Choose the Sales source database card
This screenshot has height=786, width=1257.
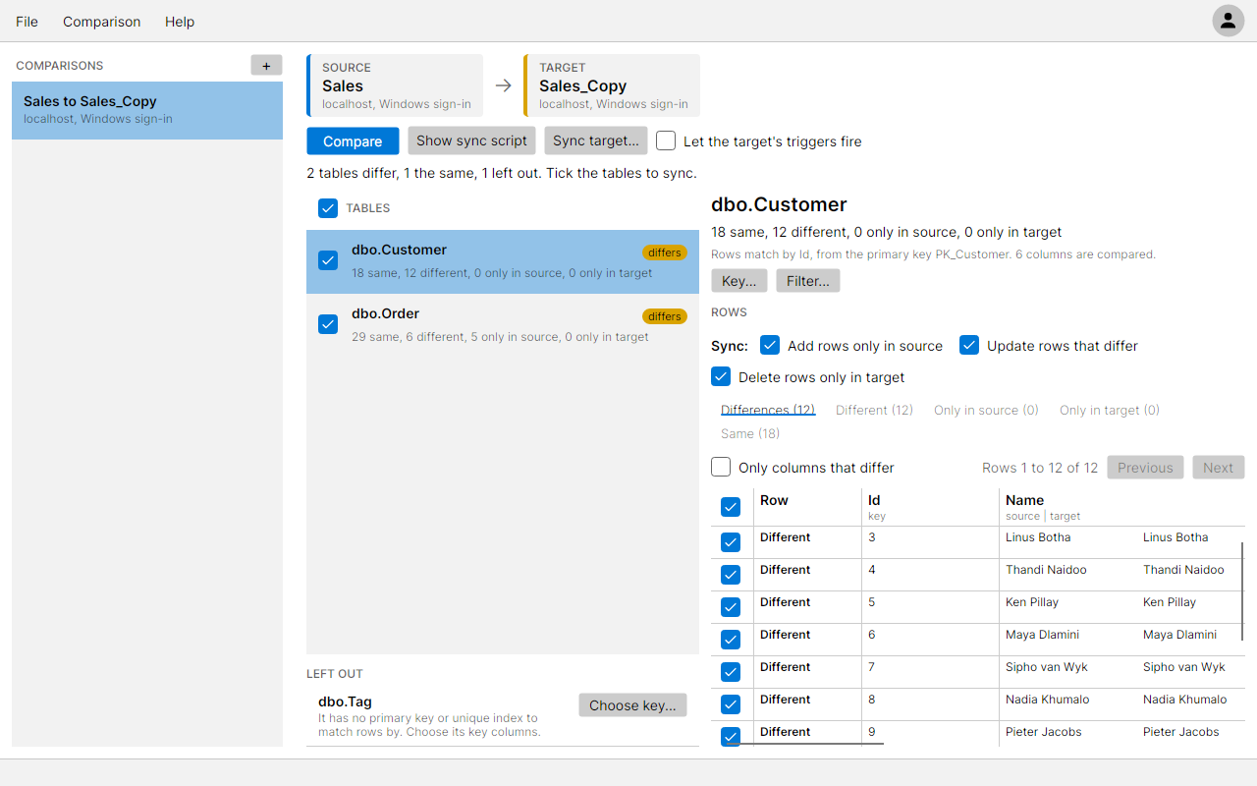[x=395, y=85]
